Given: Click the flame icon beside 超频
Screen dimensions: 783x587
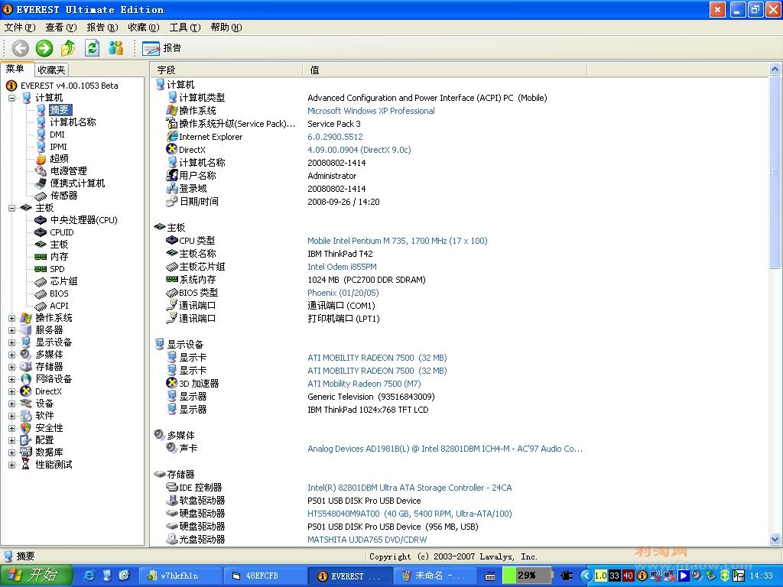Looking at the screenshot, I should [41, 159].
